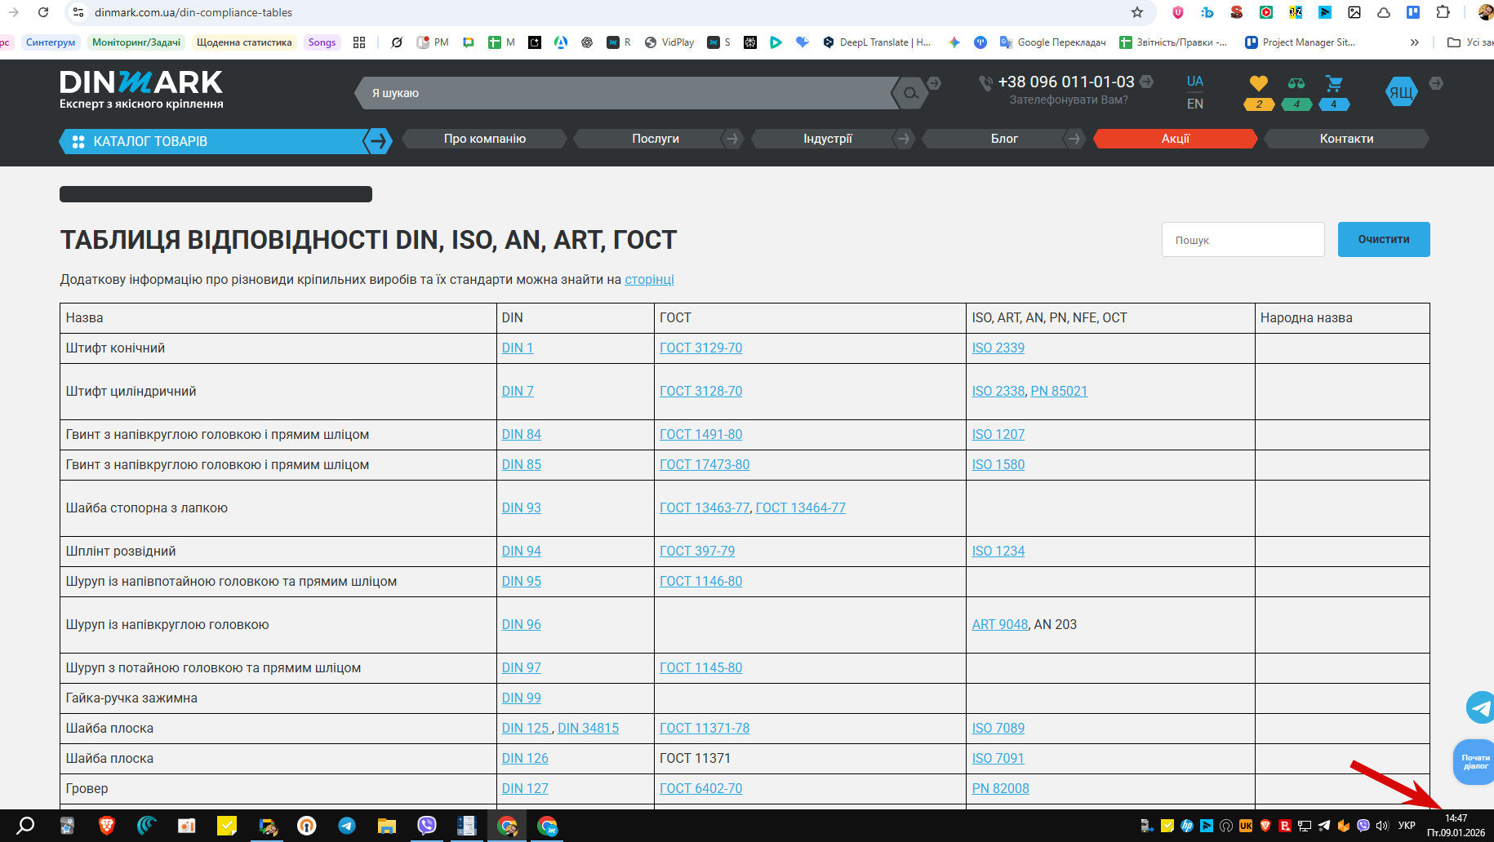The image size is (1494, 842).
Task: Expand the КАТАЛОГ ТОВАРІВ arrow
Action: [377, 141]
